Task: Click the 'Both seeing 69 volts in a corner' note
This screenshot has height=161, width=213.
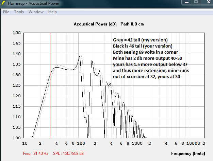Action: pos(146,52)
